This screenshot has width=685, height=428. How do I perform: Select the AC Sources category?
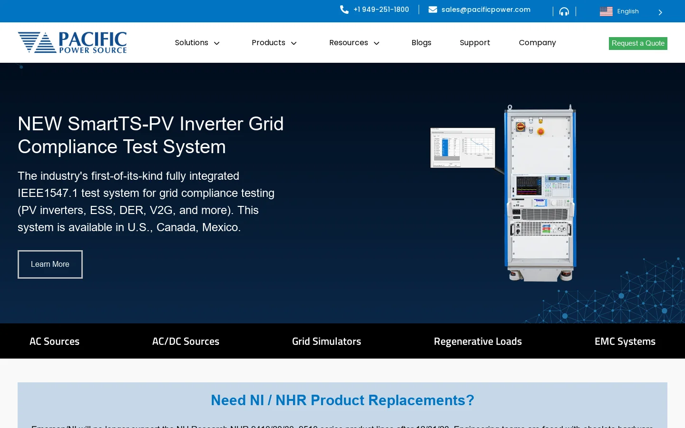(x=55, y=341)
